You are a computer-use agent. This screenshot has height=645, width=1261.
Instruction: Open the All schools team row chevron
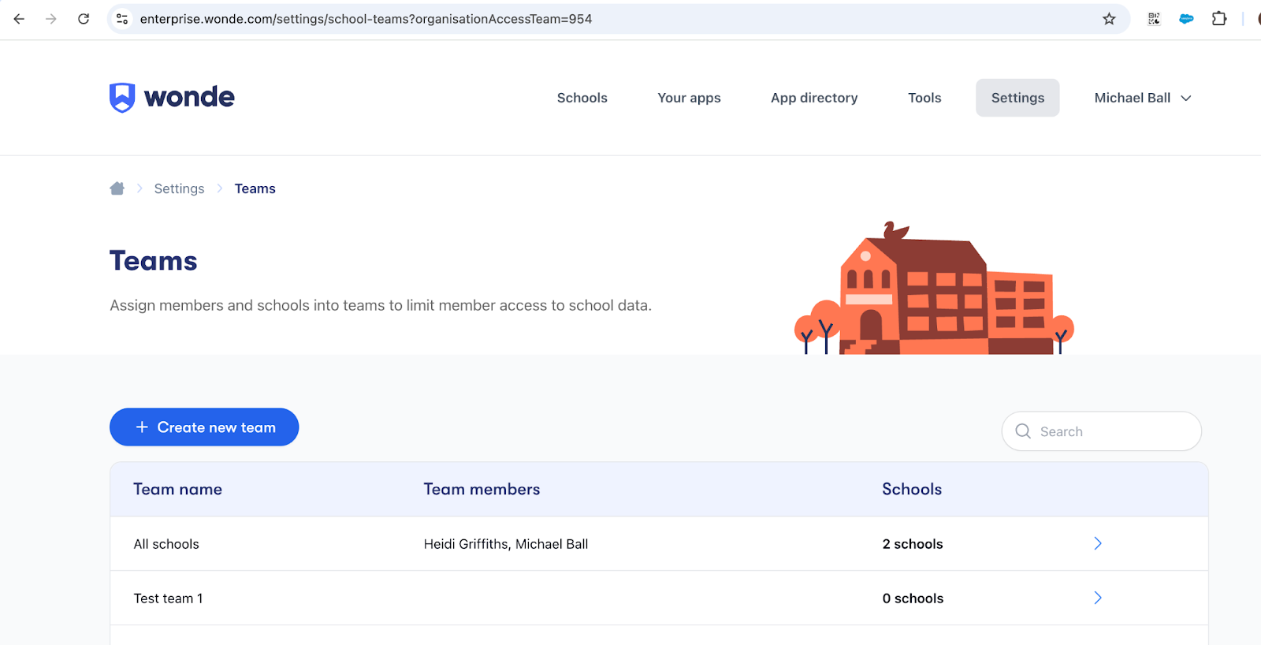(1098, 543)
